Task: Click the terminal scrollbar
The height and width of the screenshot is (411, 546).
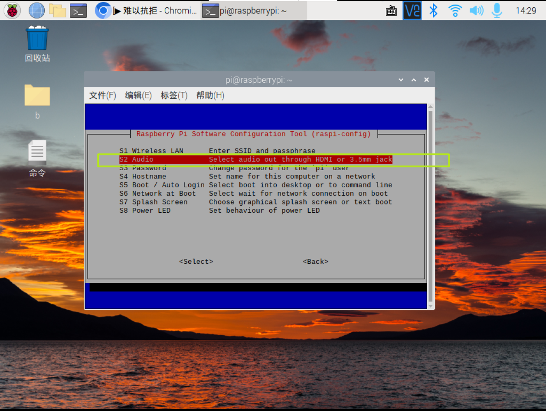Action: [430, 207]
